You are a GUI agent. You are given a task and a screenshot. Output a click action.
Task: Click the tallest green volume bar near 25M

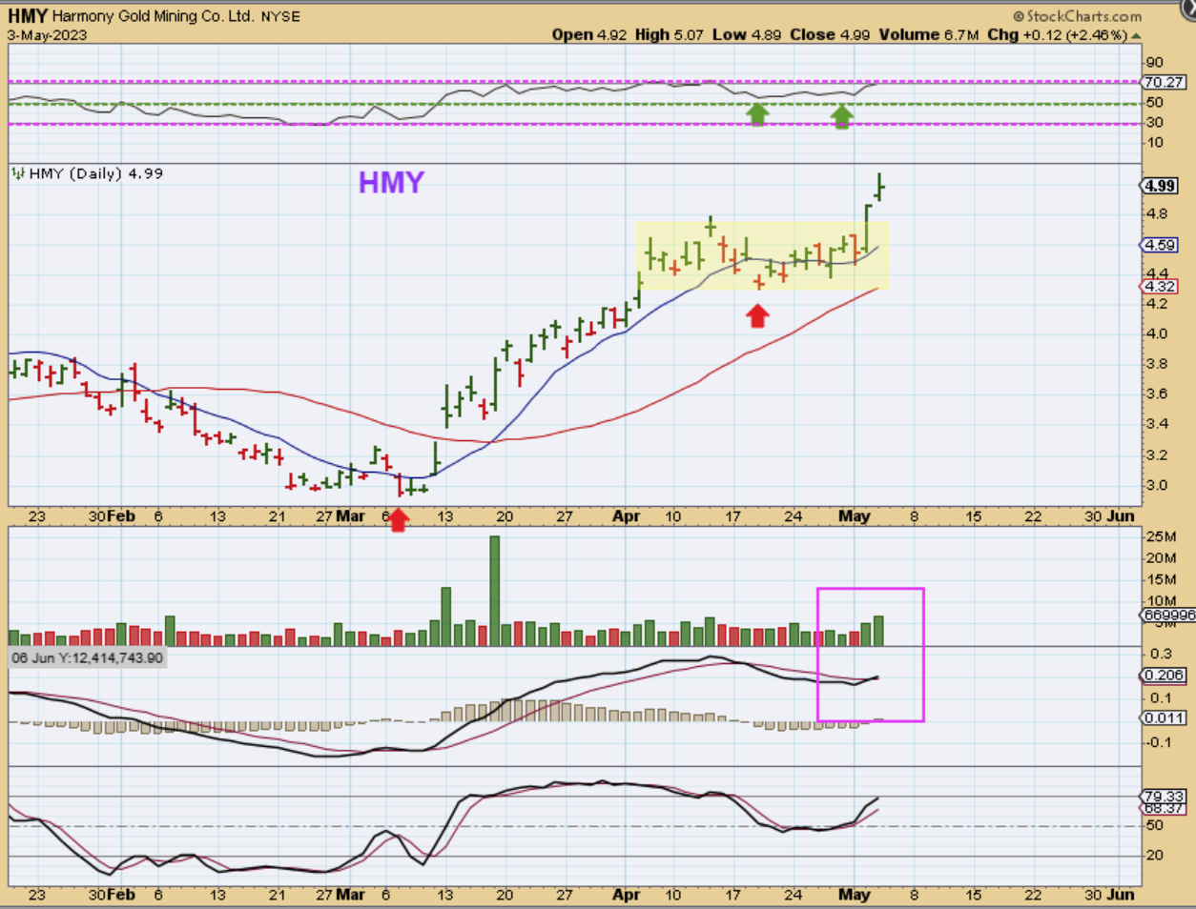495,591
